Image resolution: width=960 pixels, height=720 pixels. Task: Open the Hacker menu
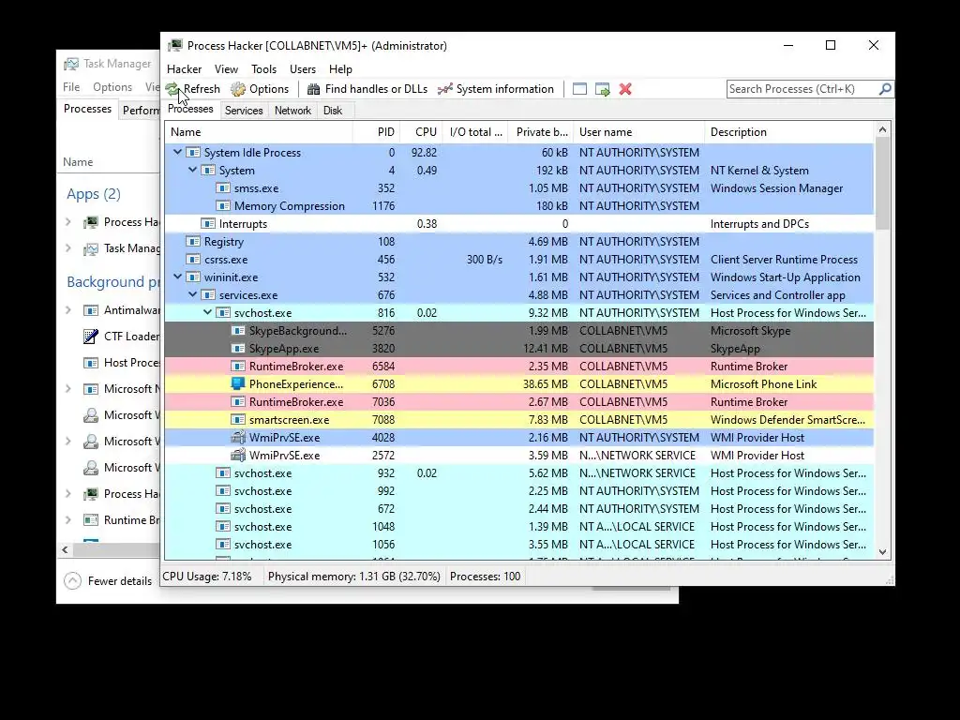coord(185,69)
